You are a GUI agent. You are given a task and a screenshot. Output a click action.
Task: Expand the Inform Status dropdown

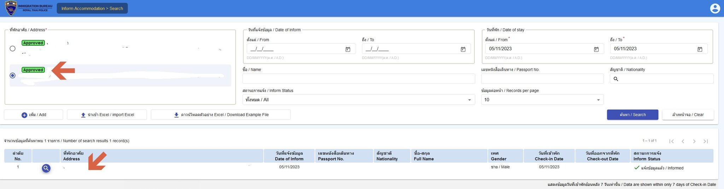358,100
